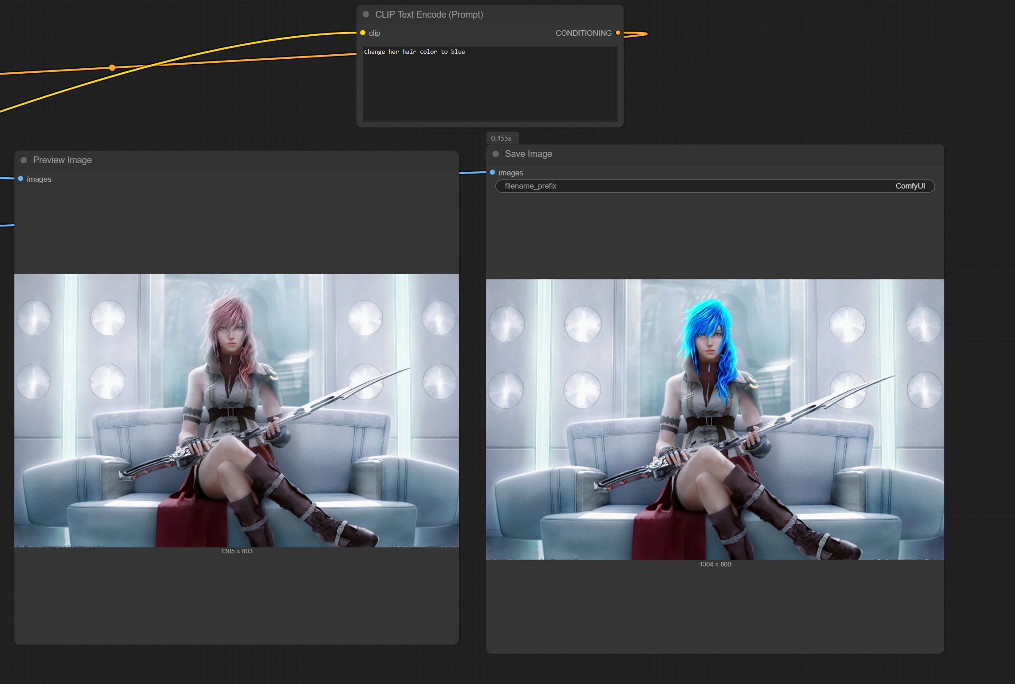Select the CLIP Text Encode (Prompt) title
1015x684 pixels.
429,14
